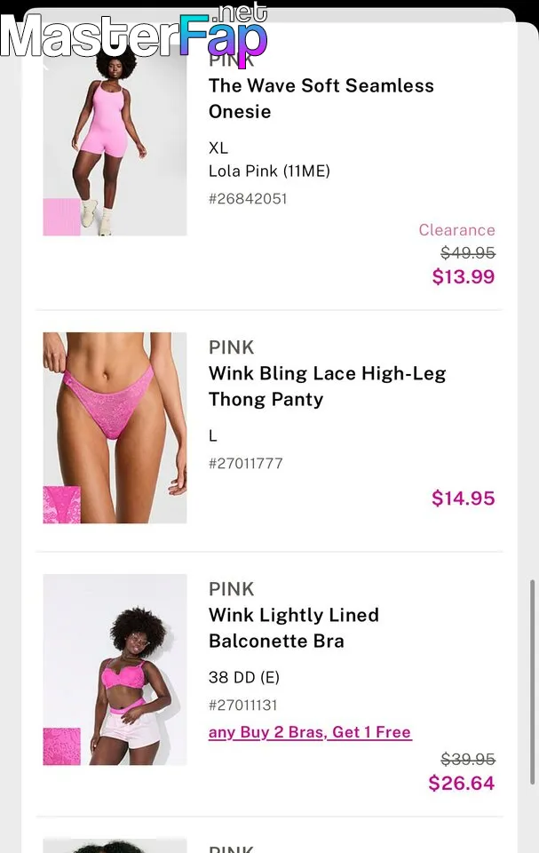Click the PINK brand label above bra title
Image resolution: width=539 pixels, height=853 pixels.
pos(231,588)
